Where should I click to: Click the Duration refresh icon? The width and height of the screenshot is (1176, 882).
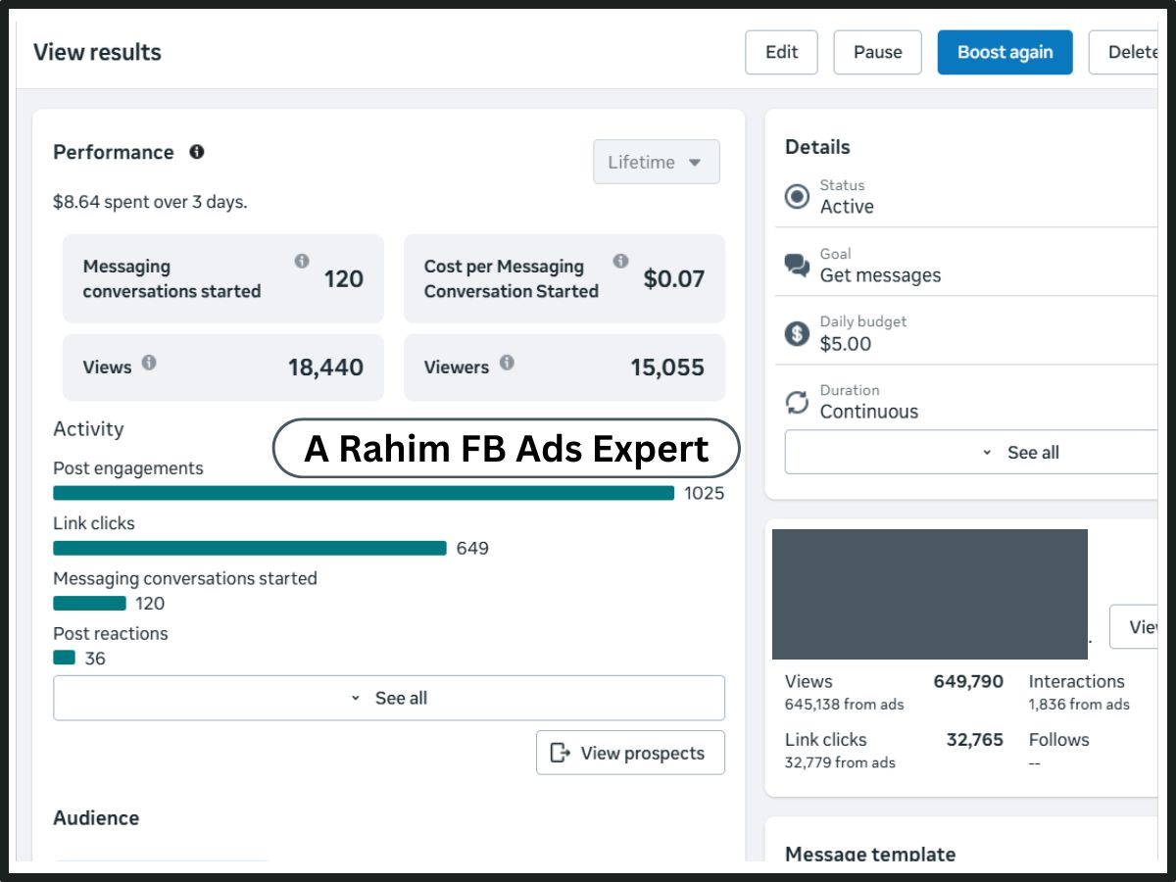[x=798, y=402]
